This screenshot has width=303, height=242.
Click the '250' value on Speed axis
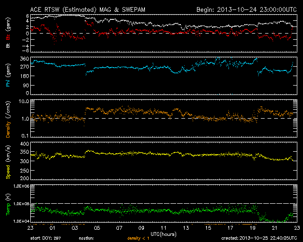(25, 171)
